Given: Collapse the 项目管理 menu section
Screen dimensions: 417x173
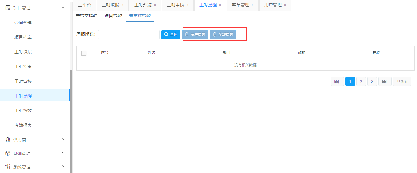Looking at the screenshot, I should (x=63, y=8).
